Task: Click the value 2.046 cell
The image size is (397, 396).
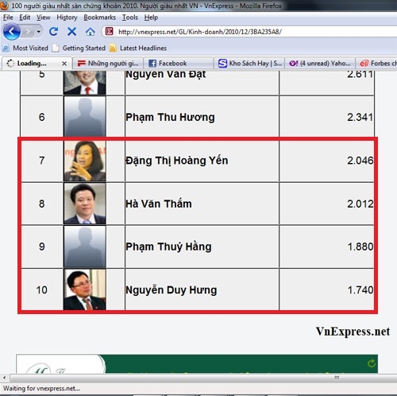Action: tap(326, 161)
